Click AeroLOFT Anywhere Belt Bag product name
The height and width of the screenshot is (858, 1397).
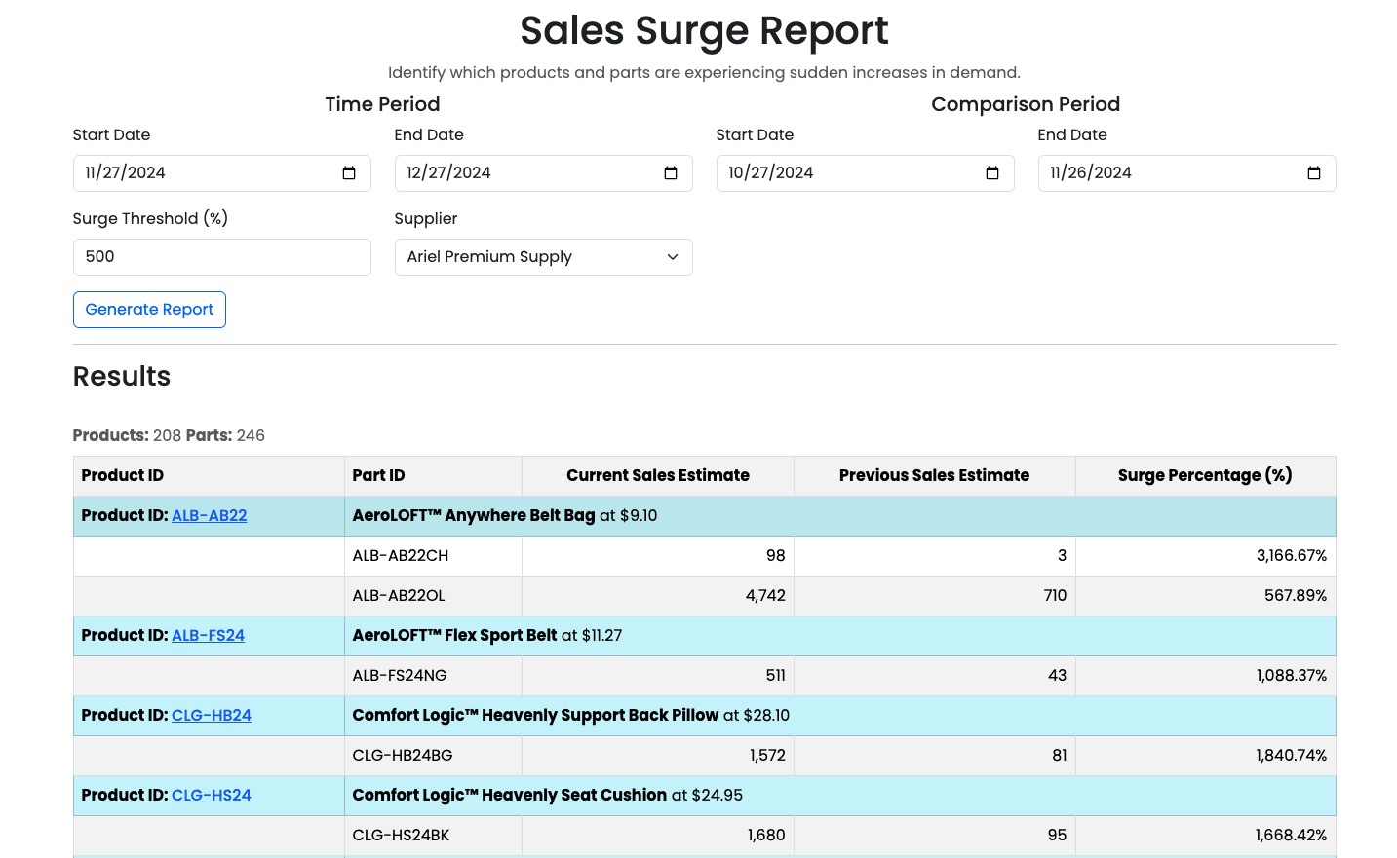point(474,516)
